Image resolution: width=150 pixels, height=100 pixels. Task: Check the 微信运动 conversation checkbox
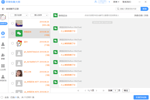pyautogui.click(x=12, y=33)
